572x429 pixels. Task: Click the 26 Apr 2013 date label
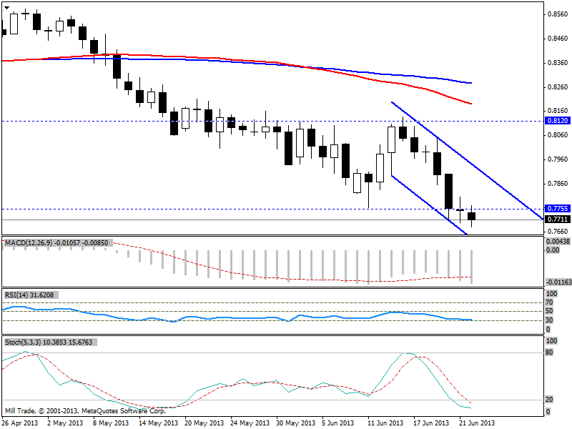tap(20, 423)
